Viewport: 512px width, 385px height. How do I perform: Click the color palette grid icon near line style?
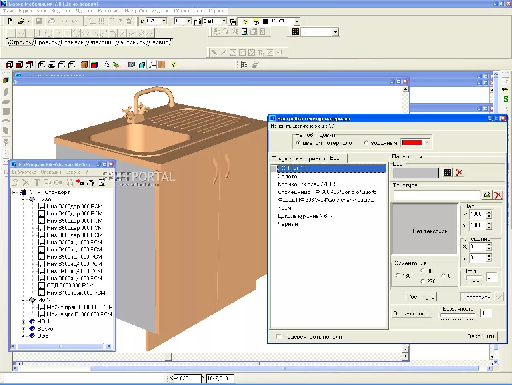(296, 32)
